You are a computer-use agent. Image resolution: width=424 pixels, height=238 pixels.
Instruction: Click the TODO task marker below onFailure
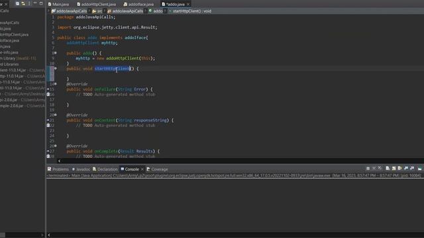click(48, 95)
